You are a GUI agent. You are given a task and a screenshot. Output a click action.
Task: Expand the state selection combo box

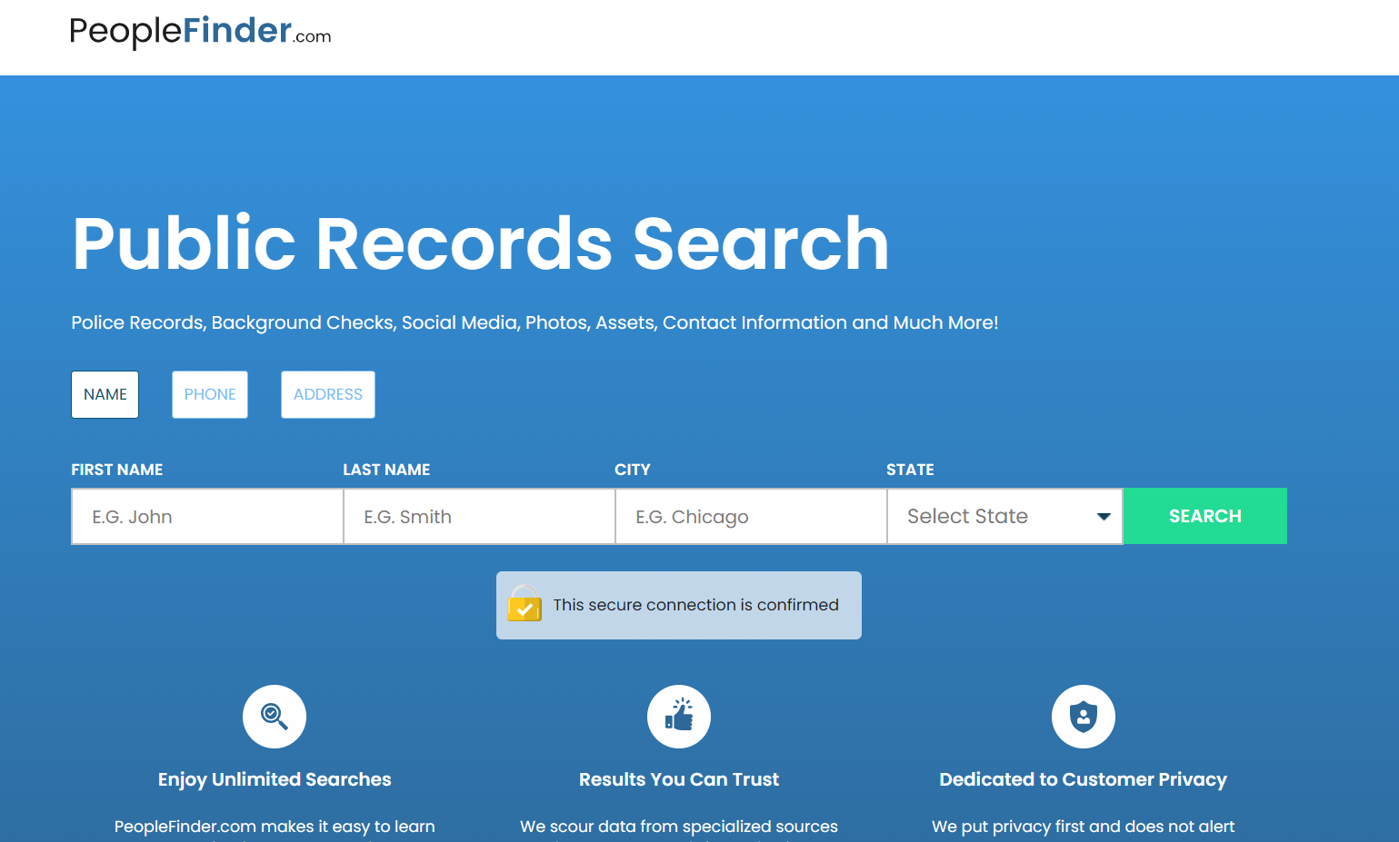pyautogui.click(x=1004, y=516)
